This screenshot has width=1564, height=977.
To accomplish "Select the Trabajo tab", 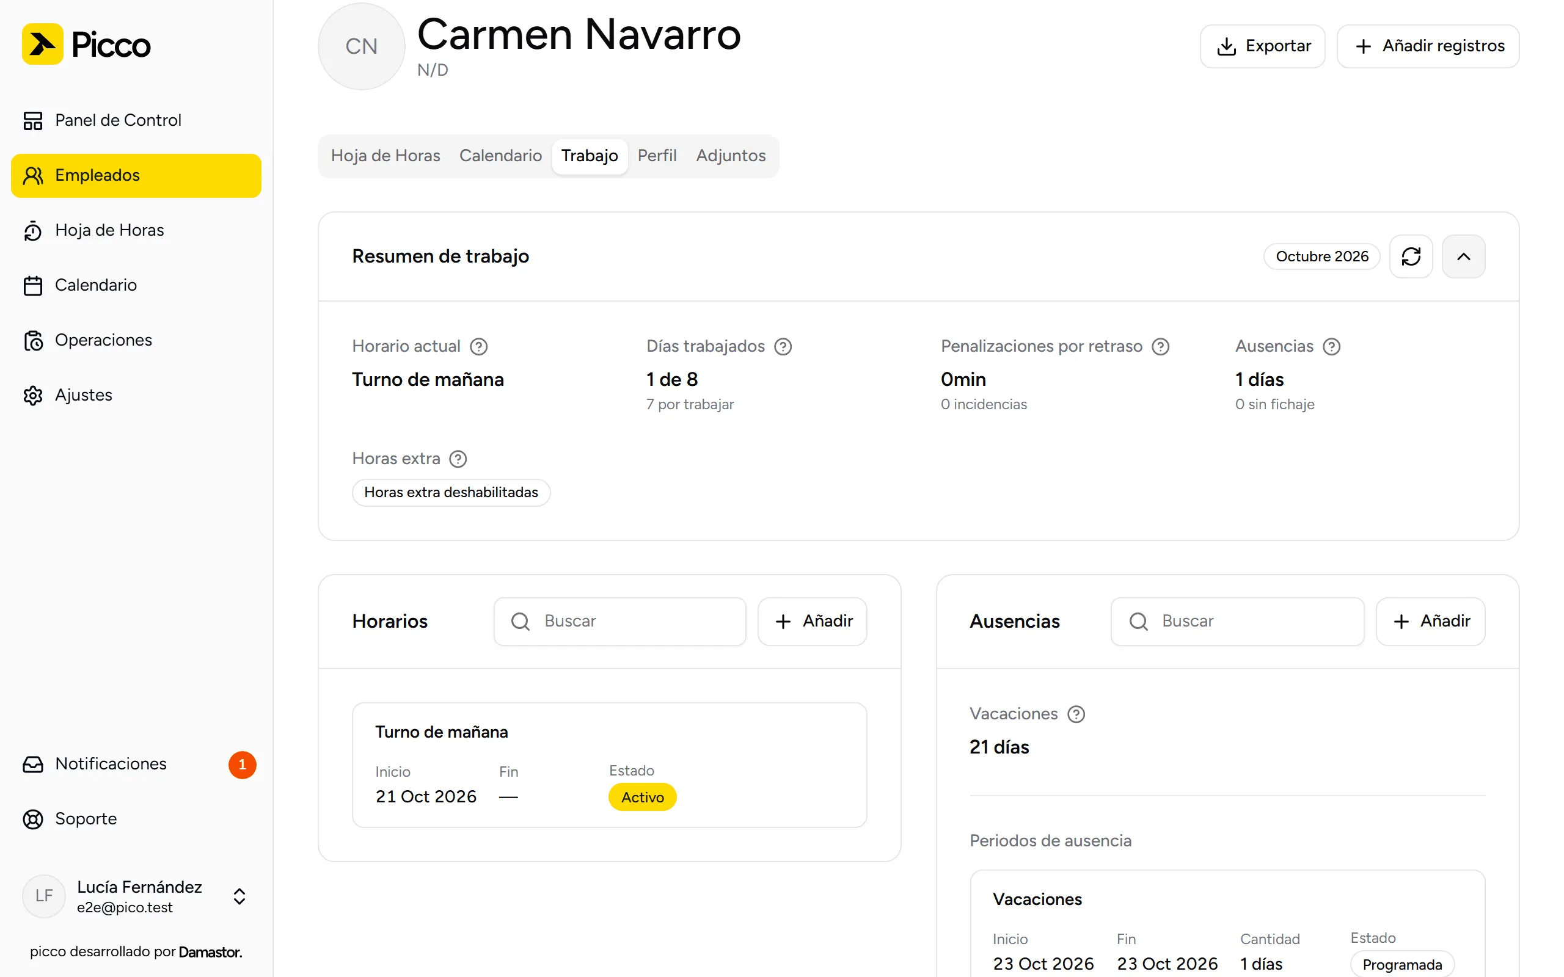I will click(590, 156).
